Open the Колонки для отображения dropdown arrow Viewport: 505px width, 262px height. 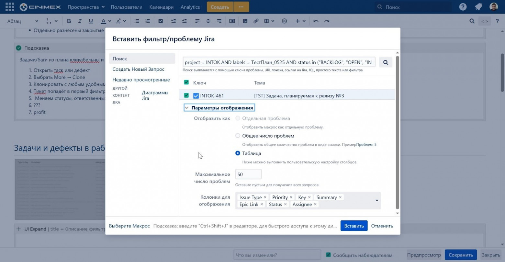[x=376, y=200]
